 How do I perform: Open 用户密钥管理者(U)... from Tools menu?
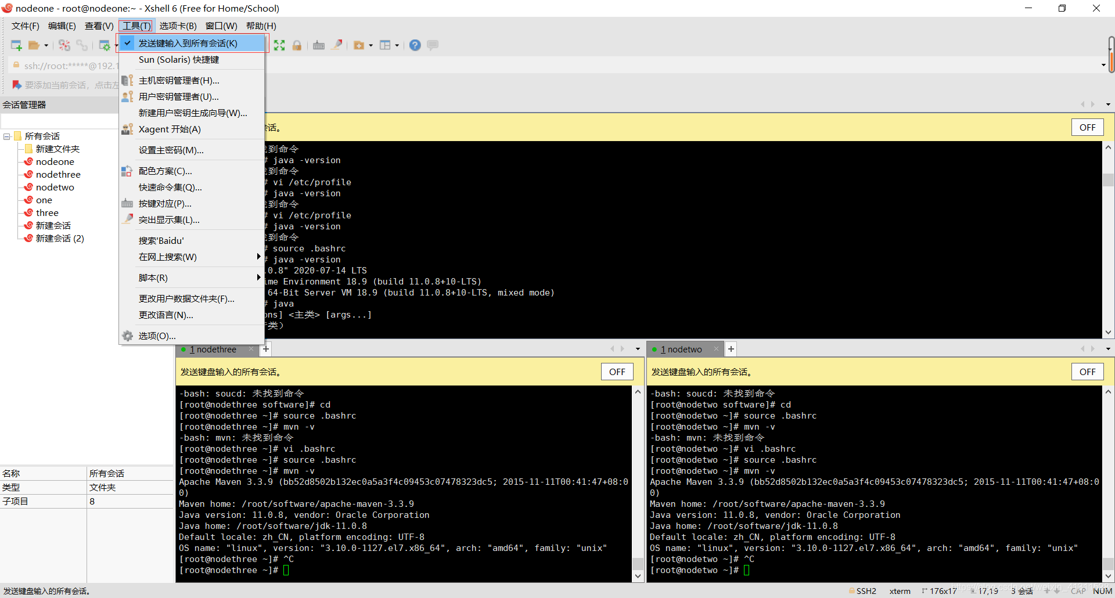[192, 97]
